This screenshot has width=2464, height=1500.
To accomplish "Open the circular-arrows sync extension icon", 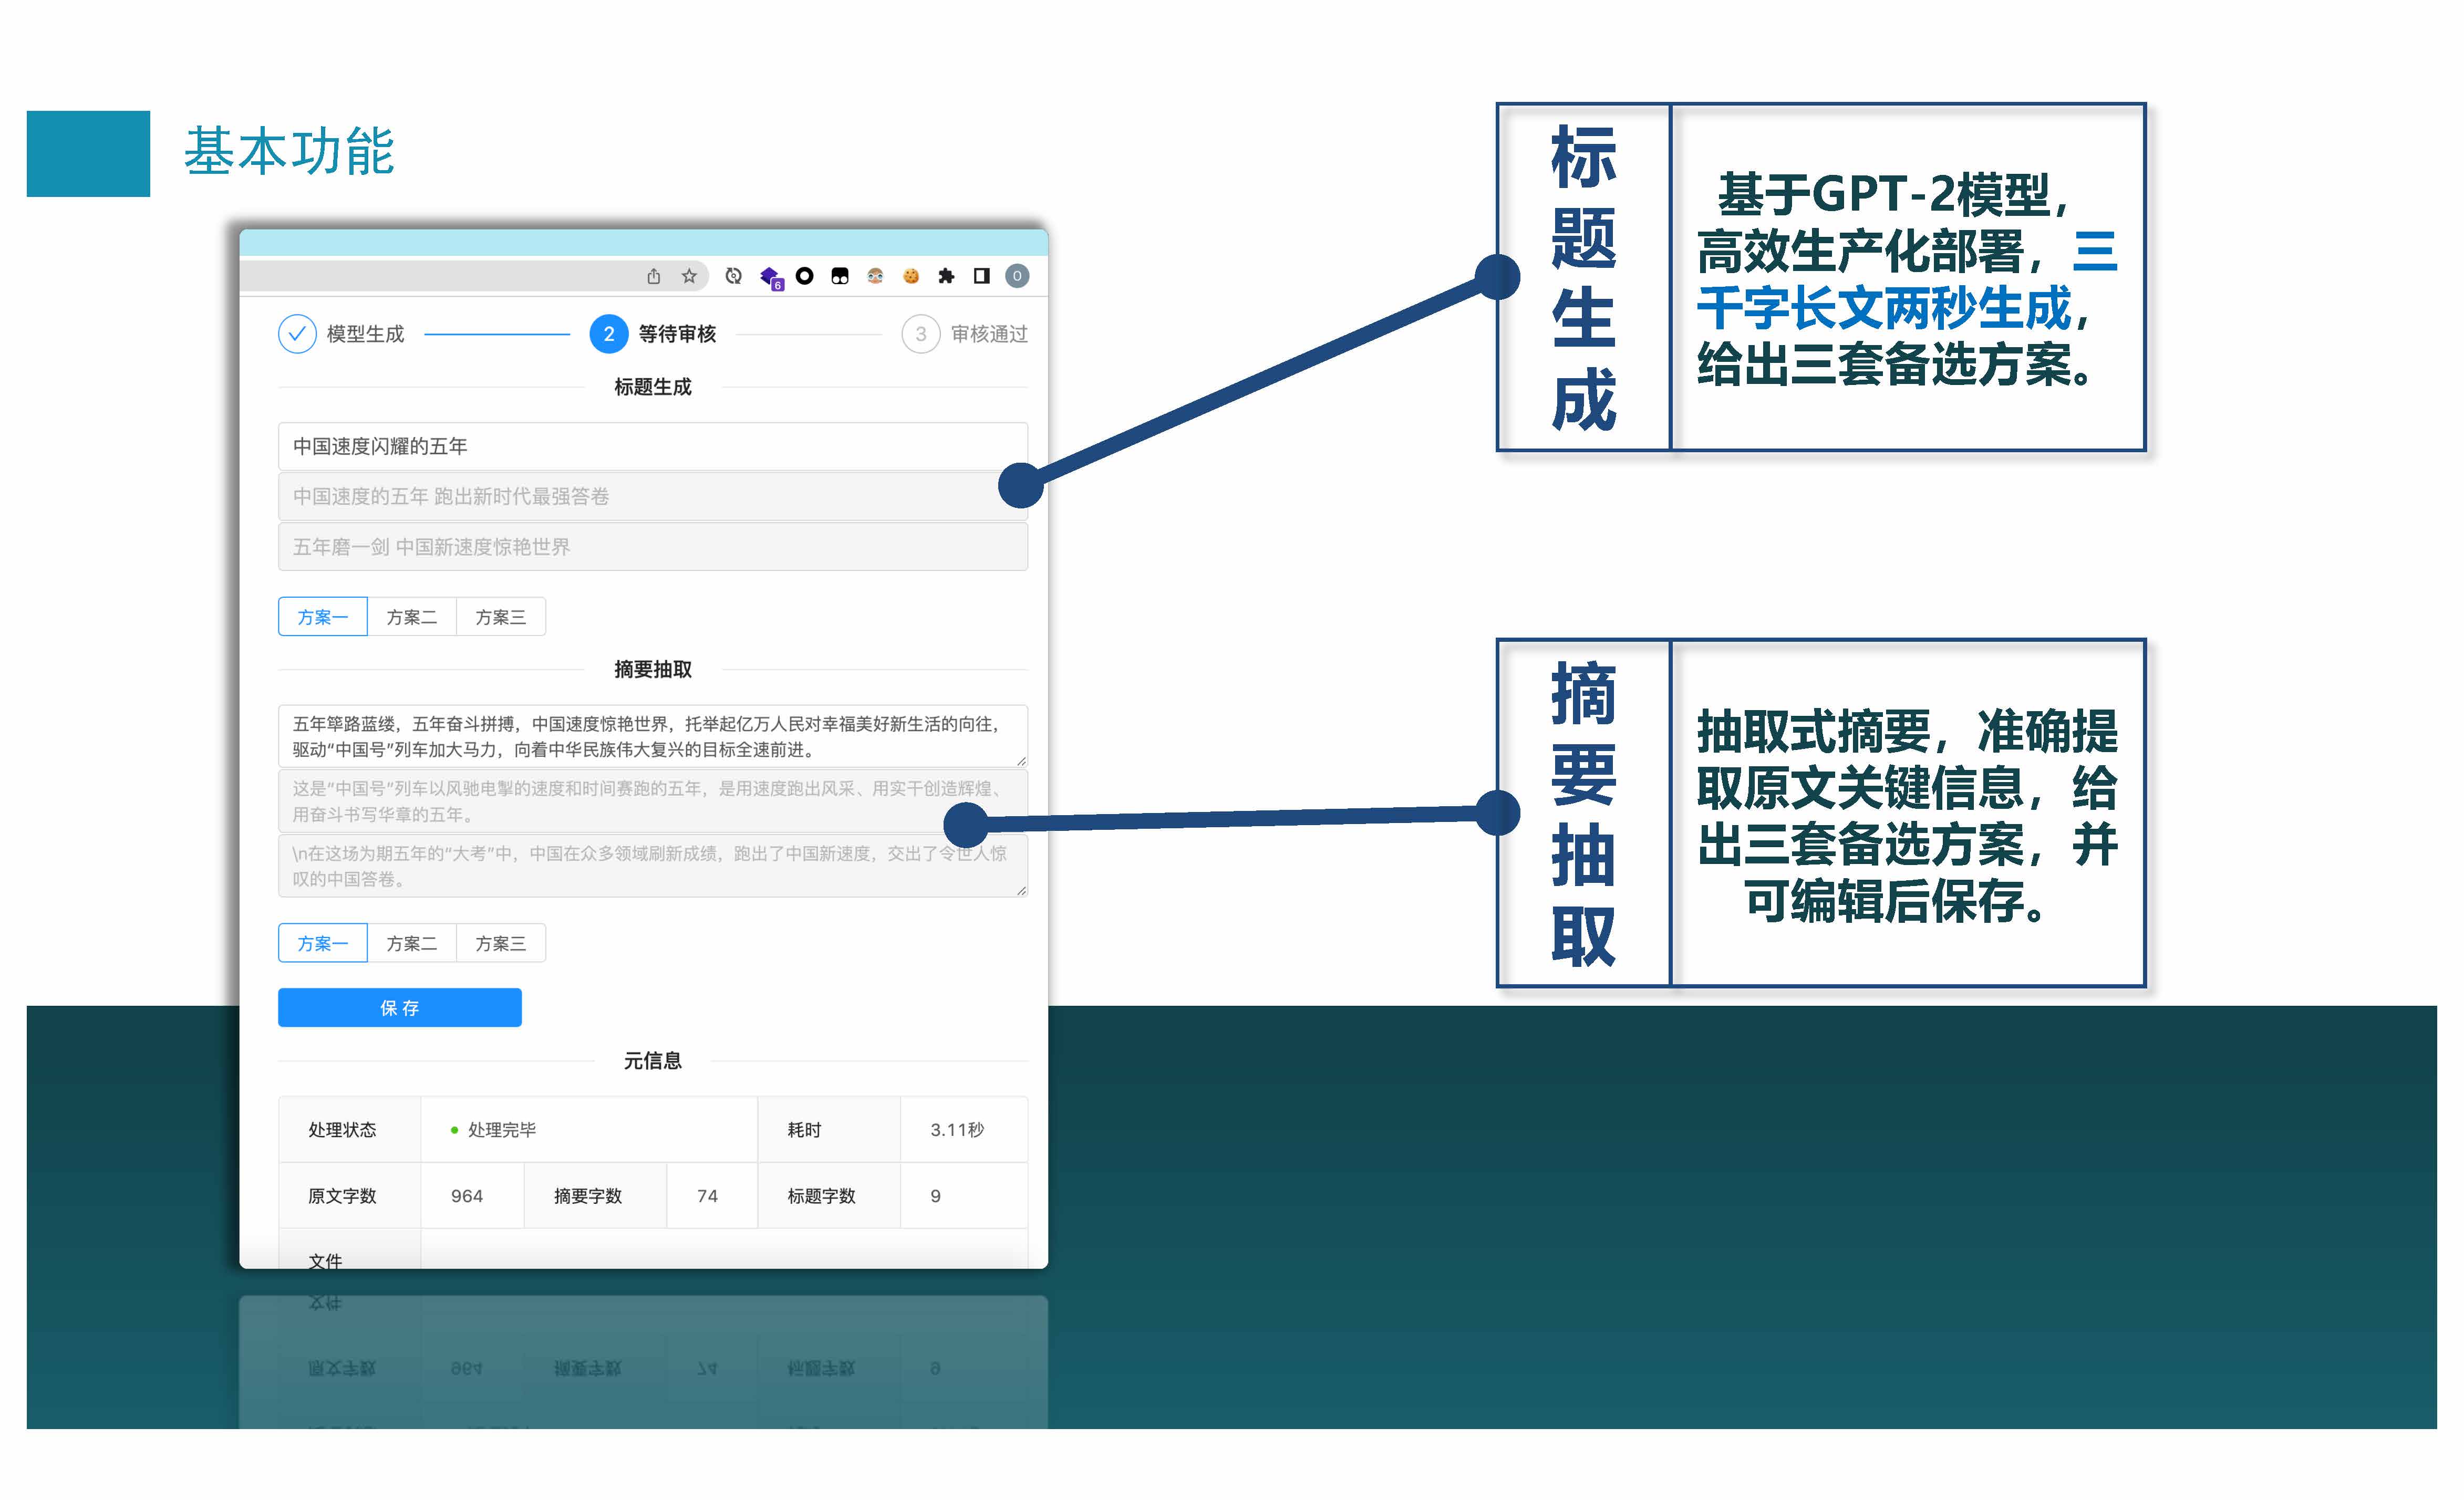I will [734, 276].
